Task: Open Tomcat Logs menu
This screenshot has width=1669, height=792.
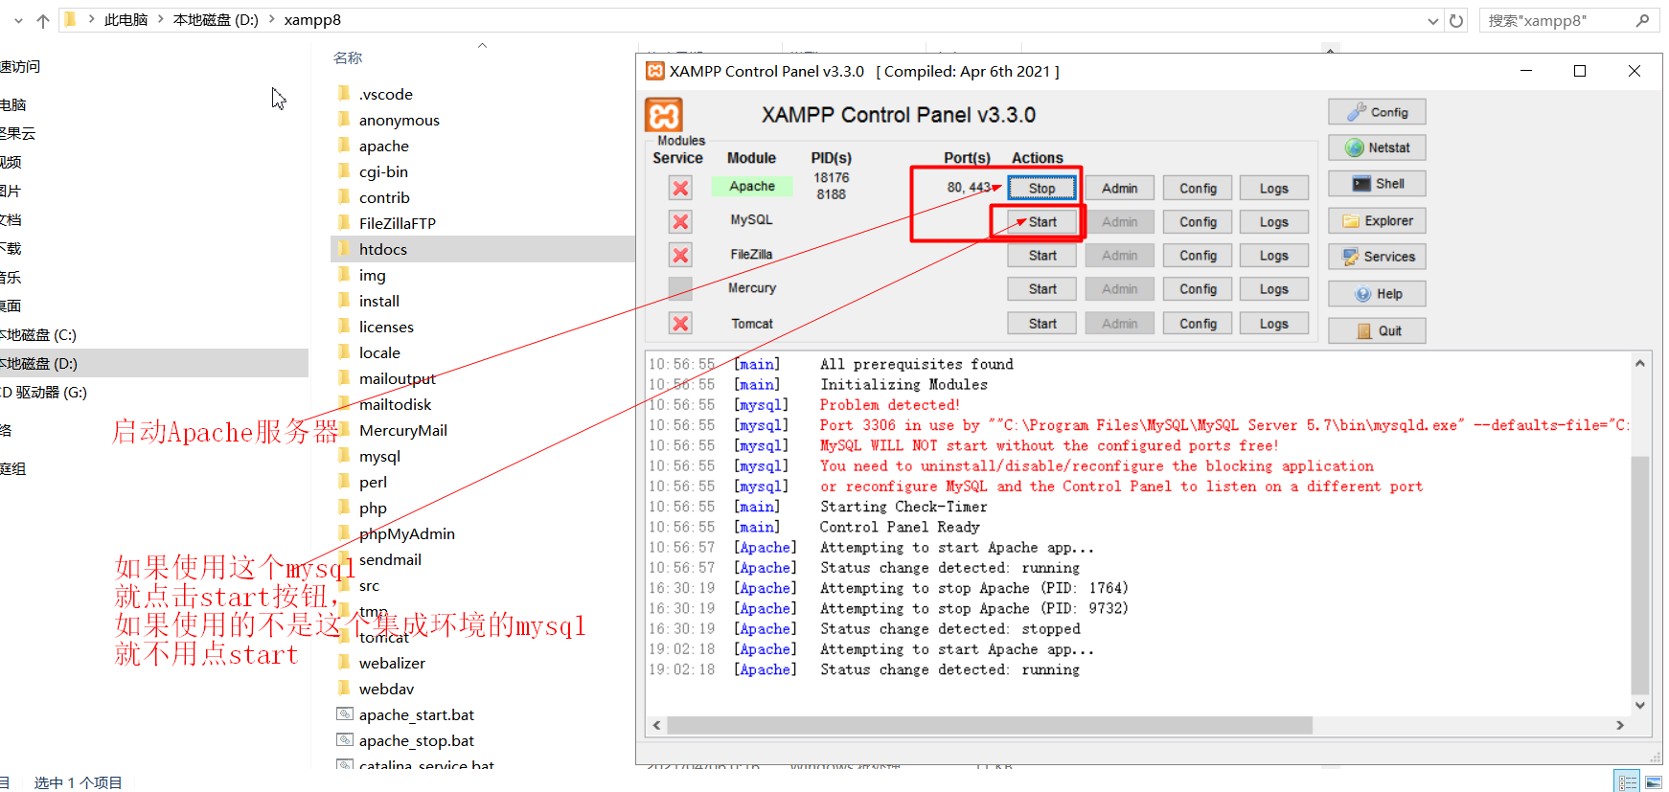Action: [x=1273, y=324]
